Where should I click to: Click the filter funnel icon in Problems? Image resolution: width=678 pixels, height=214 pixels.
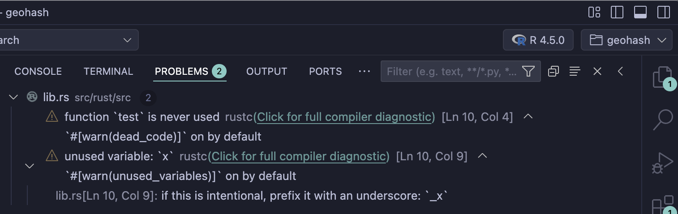point(528,71)
